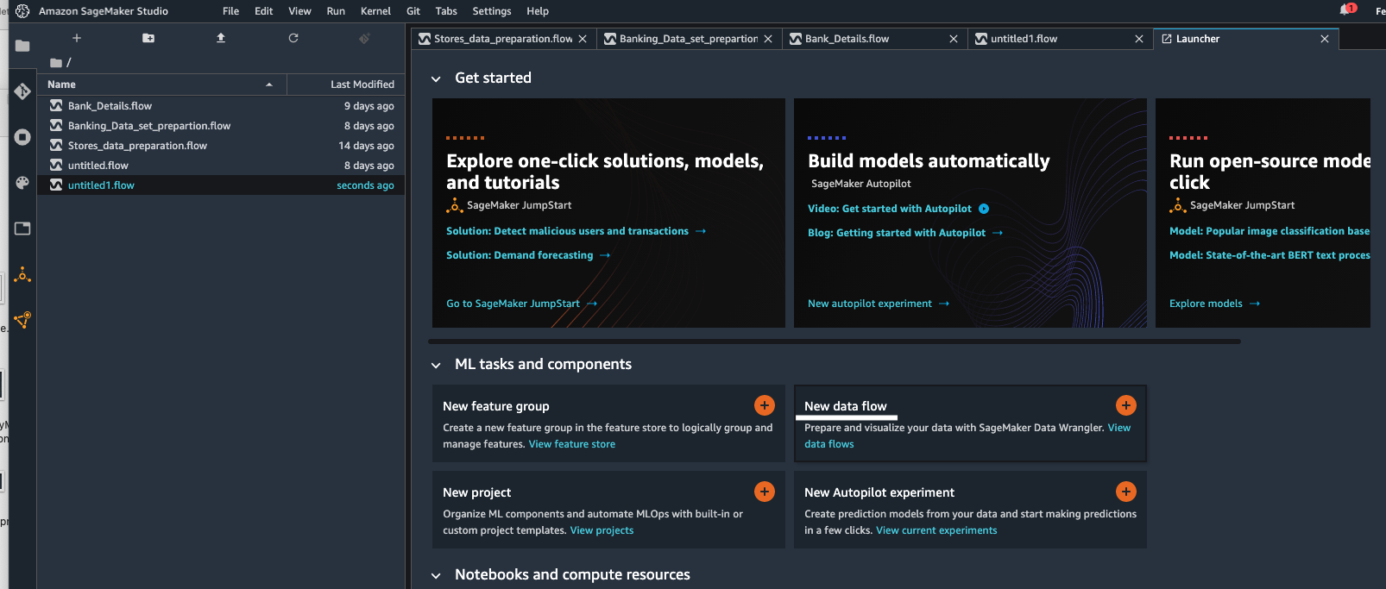
Task: Expand the Notebooks and compute resources section
Action: 437,575
